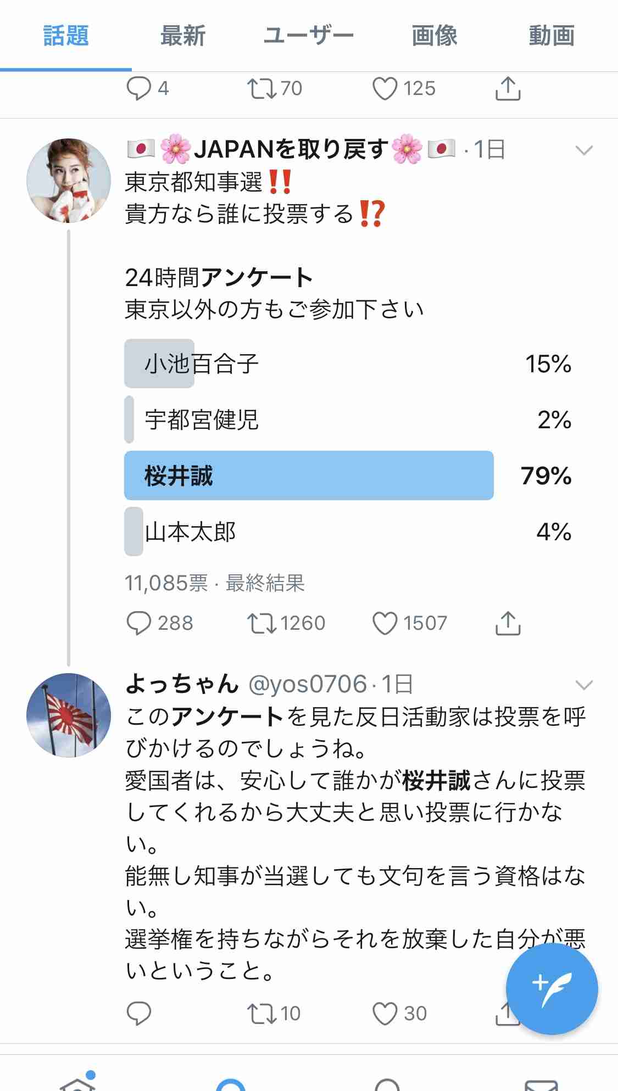Open the dropdown chevron on よっちゃん's tweet
618x1091 pixels.
(x=583, y=685)
